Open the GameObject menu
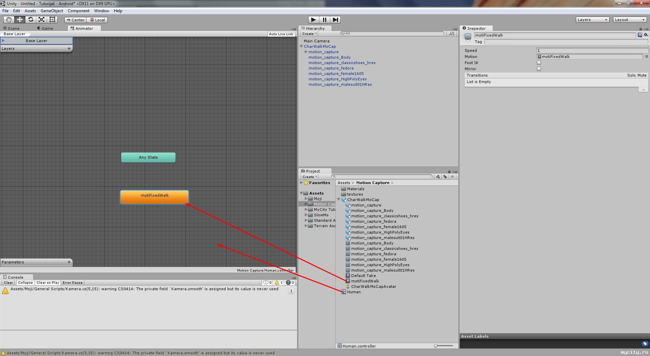 tap(52, 11)
